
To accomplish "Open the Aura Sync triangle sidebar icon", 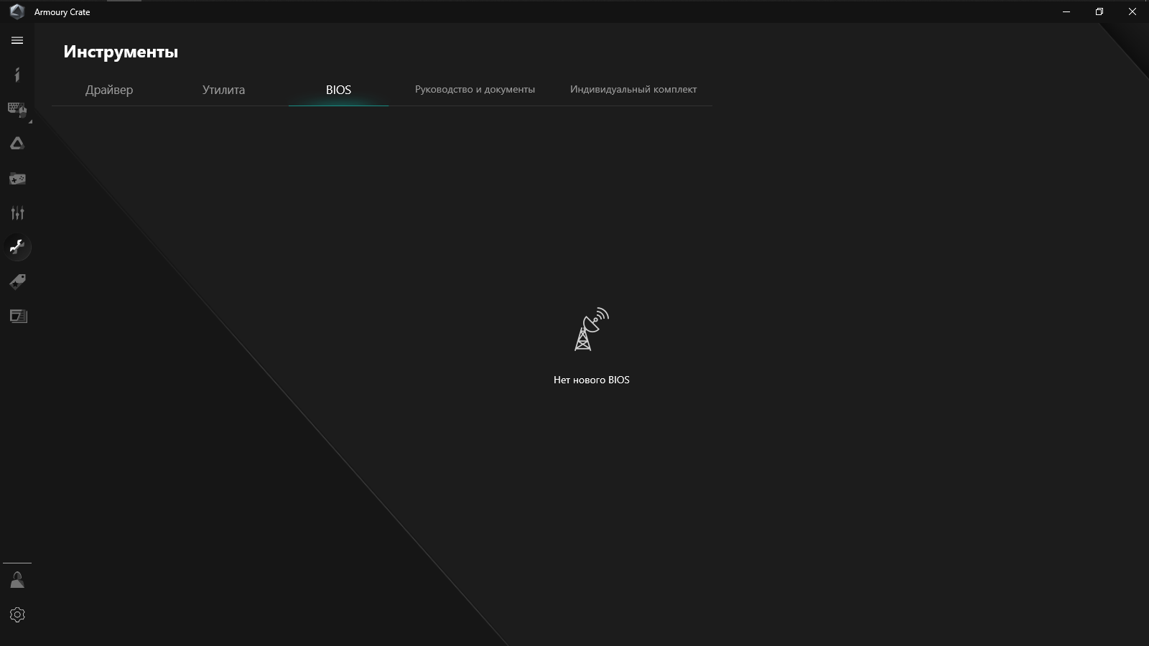I will (x=17, y=144).
